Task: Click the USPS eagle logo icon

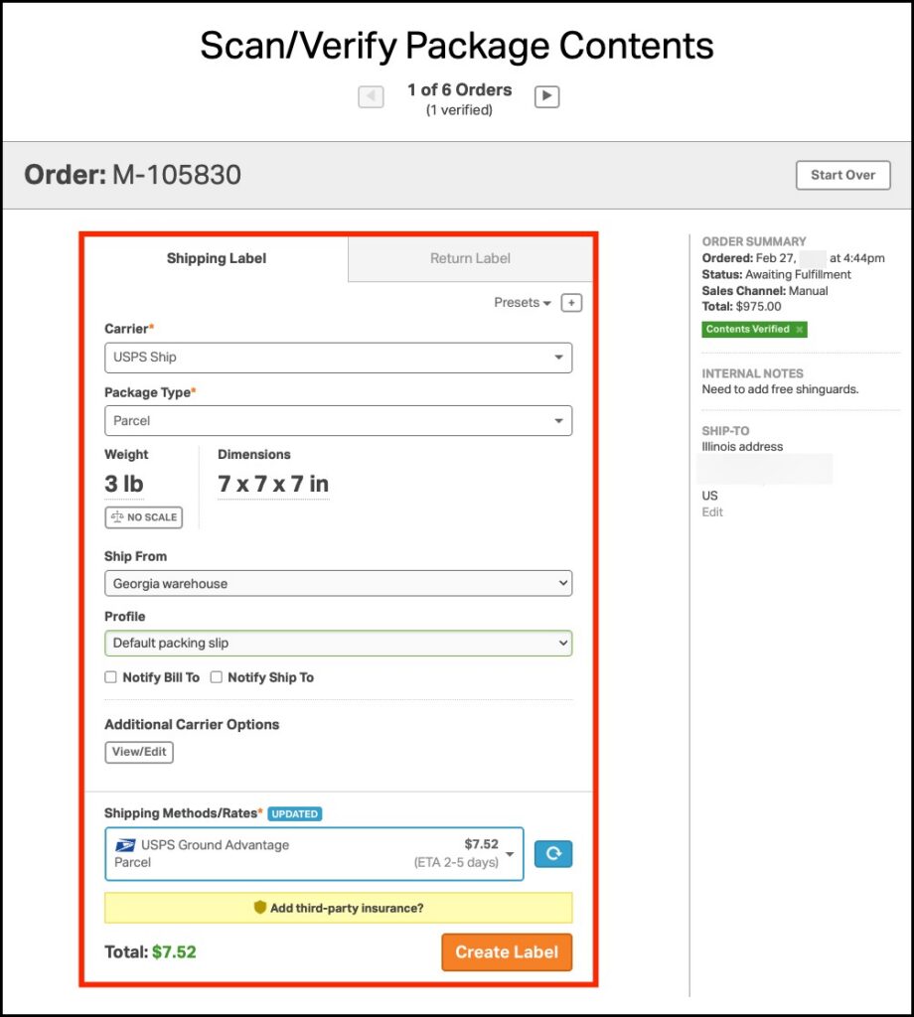Action: pyautogui.click(x=125, y=845)
